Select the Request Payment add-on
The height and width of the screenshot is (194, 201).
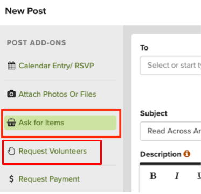(49, 179)
